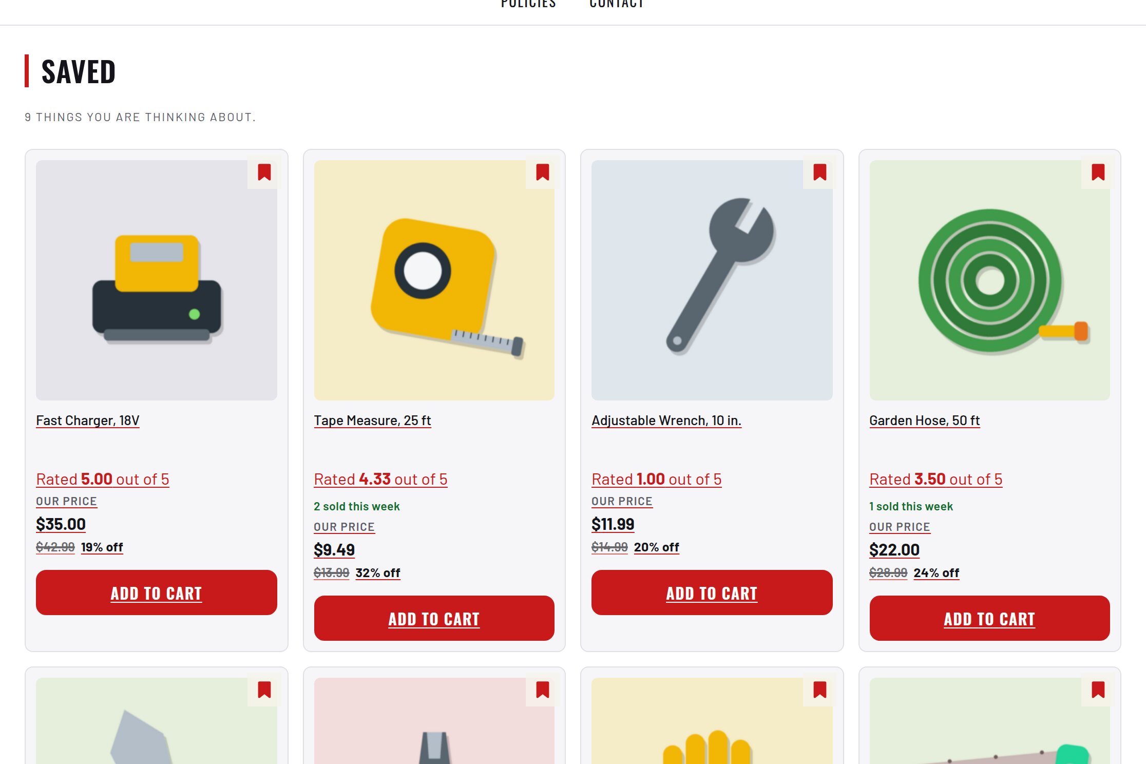Image resolution: width=1146 pixels, height=764 pixels.
Task: Remove Adjustable Wrench bookmark icon
Action: [x=819, y=173]
